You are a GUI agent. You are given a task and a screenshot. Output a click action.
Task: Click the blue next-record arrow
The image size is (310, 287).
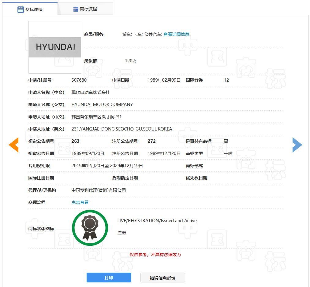pyautogui.click(x=297, y=145)
